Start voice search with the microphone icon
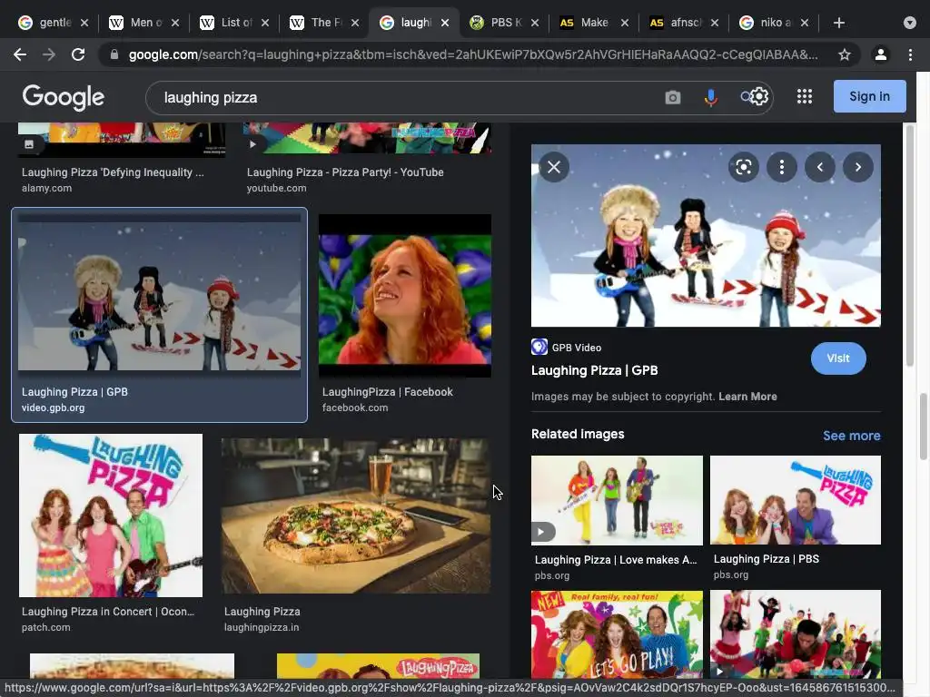This screenshot has width=930, height=697. (x=710, y=97)
